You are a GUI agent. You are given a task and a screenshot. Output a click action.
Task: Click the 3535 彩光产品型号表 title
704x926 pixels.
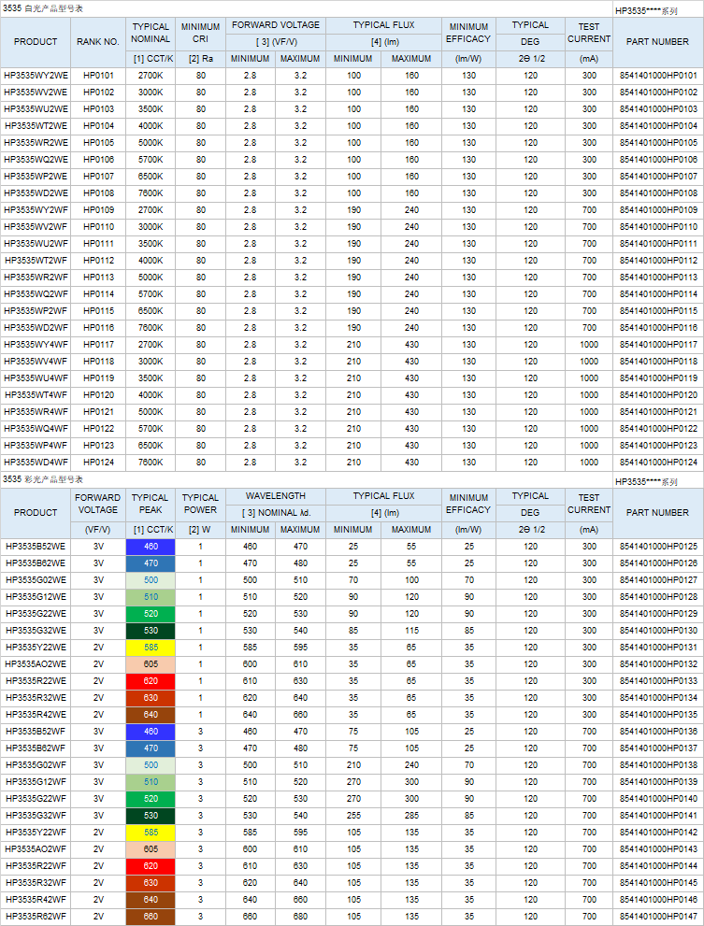coord(42,479)
